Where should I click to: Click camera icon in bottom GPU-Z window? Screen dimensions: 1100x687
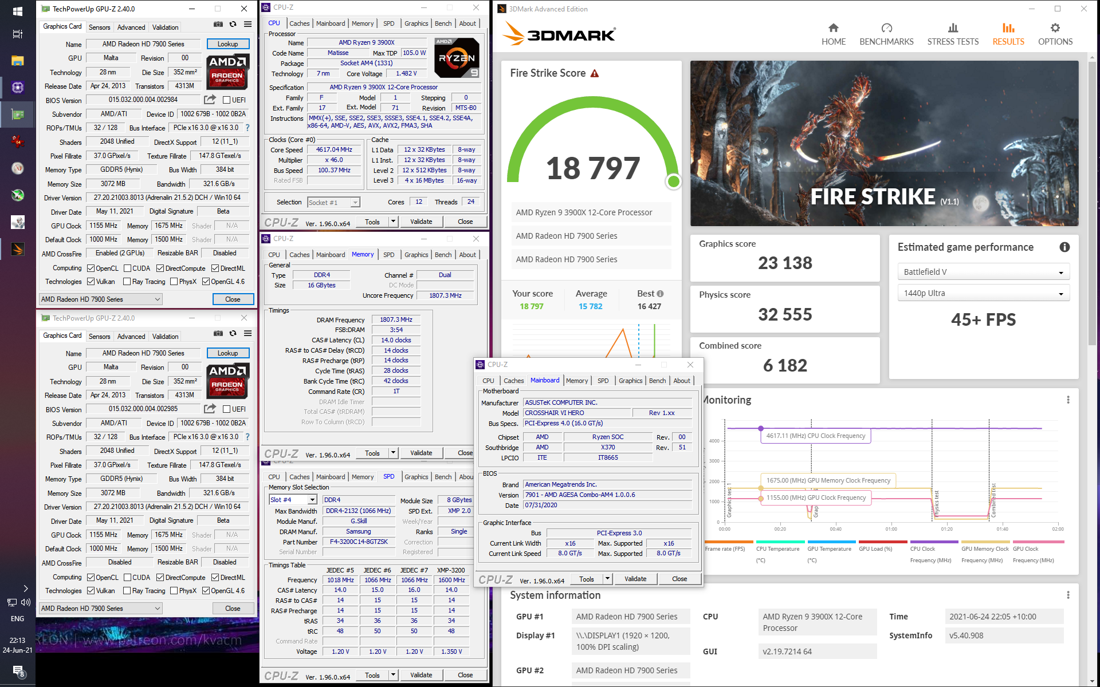click(218, 333)
